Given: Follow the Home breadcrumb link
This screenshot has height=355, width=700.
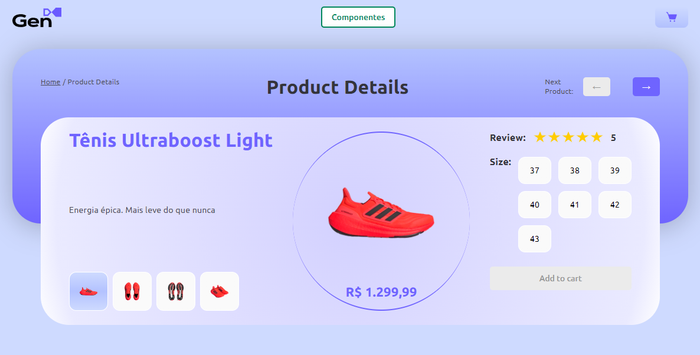Looking at the screenshot, I should 50,82.
